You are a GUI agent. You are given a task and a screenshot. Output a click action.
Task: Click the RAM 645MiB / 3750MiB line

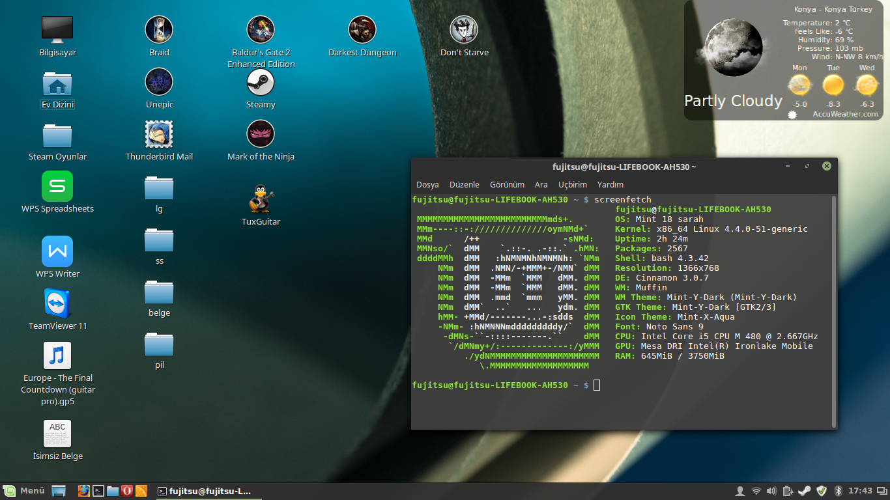pos(670,356)
